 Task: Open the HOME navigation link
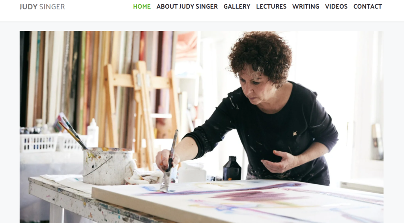(142, 6)
